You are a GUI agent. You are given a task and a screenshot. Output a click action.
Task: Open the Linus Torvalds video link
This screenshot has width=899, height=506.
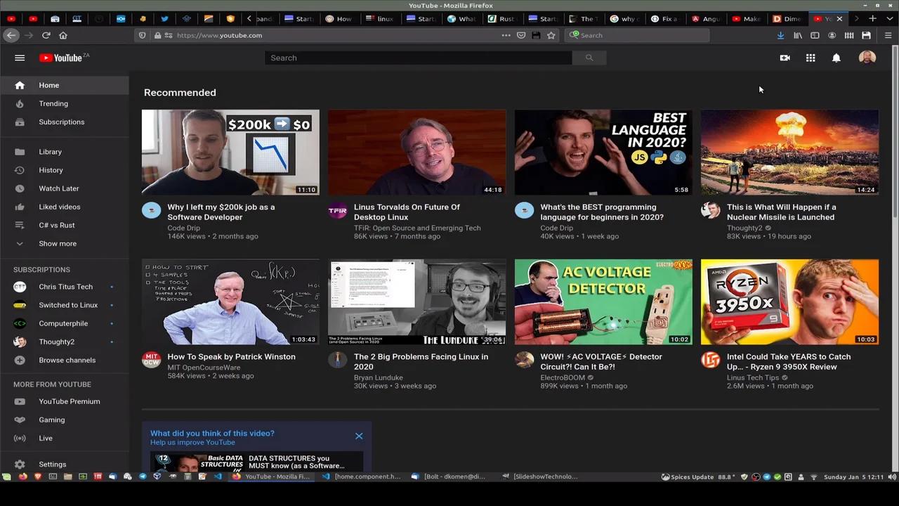tap(407, 212)
